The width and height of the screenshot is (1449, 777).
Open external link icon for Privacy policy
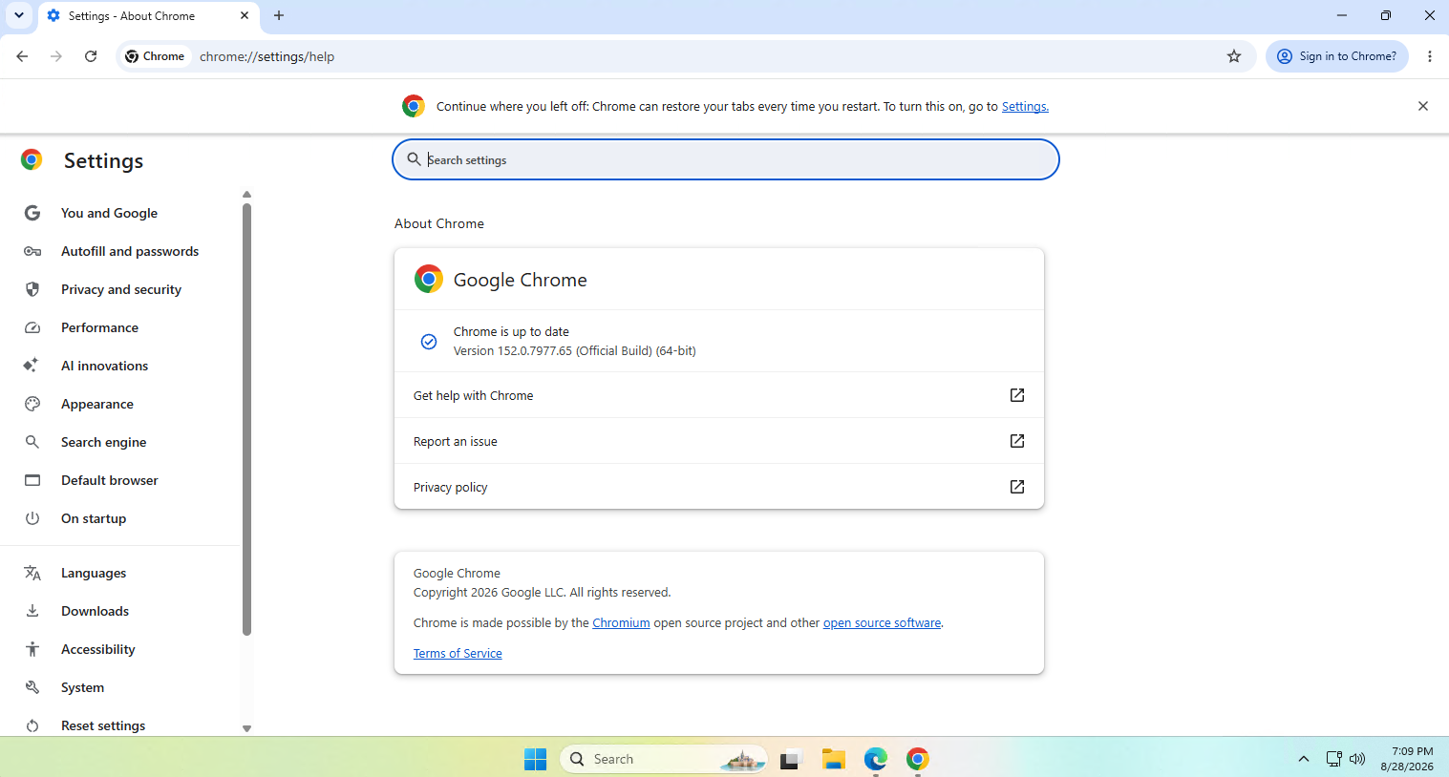(1017, 487)
